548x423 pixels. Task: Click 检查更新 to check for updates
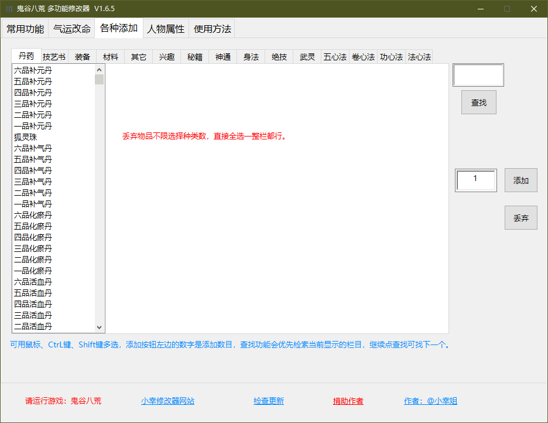coord(269,401)
